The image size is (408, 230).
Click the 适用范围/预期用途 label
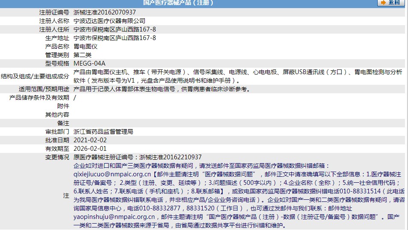coord(44,89)
